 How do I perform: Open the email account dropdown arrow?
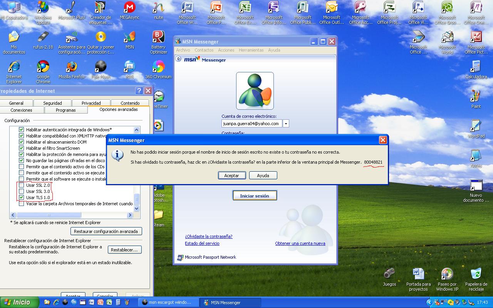[286, 124]
